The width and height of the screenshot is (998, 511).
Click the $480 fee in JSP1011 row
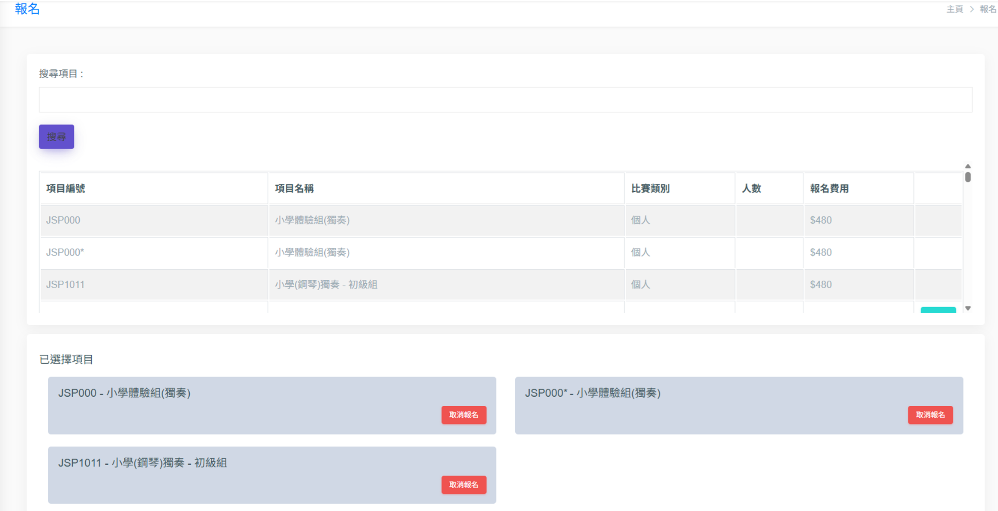[x=821, y=285]
